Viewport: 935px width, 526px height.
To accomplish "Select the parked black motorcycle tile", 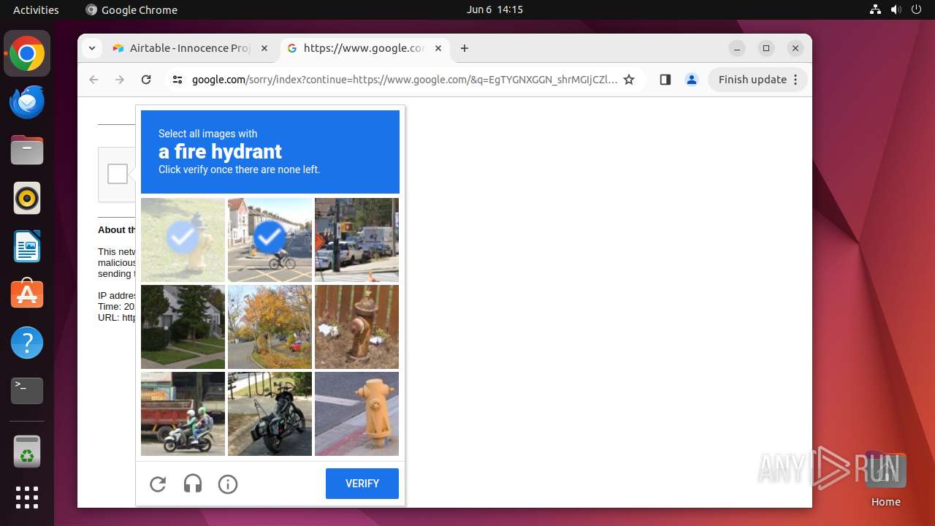I will (x=270, y=413).
